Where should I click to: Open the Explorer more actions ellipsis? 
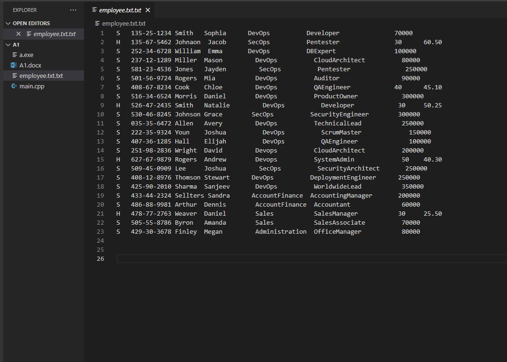point(73,10)
